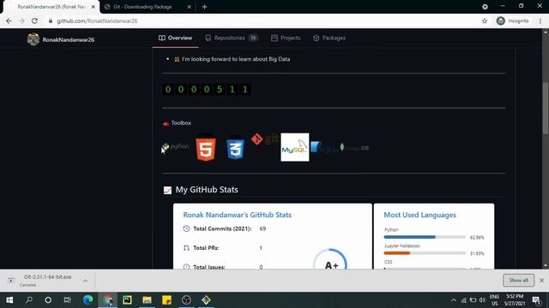This screenshot has height=308, width=549.
Task: Close the downloads bar
Action: tap(541, 280)
